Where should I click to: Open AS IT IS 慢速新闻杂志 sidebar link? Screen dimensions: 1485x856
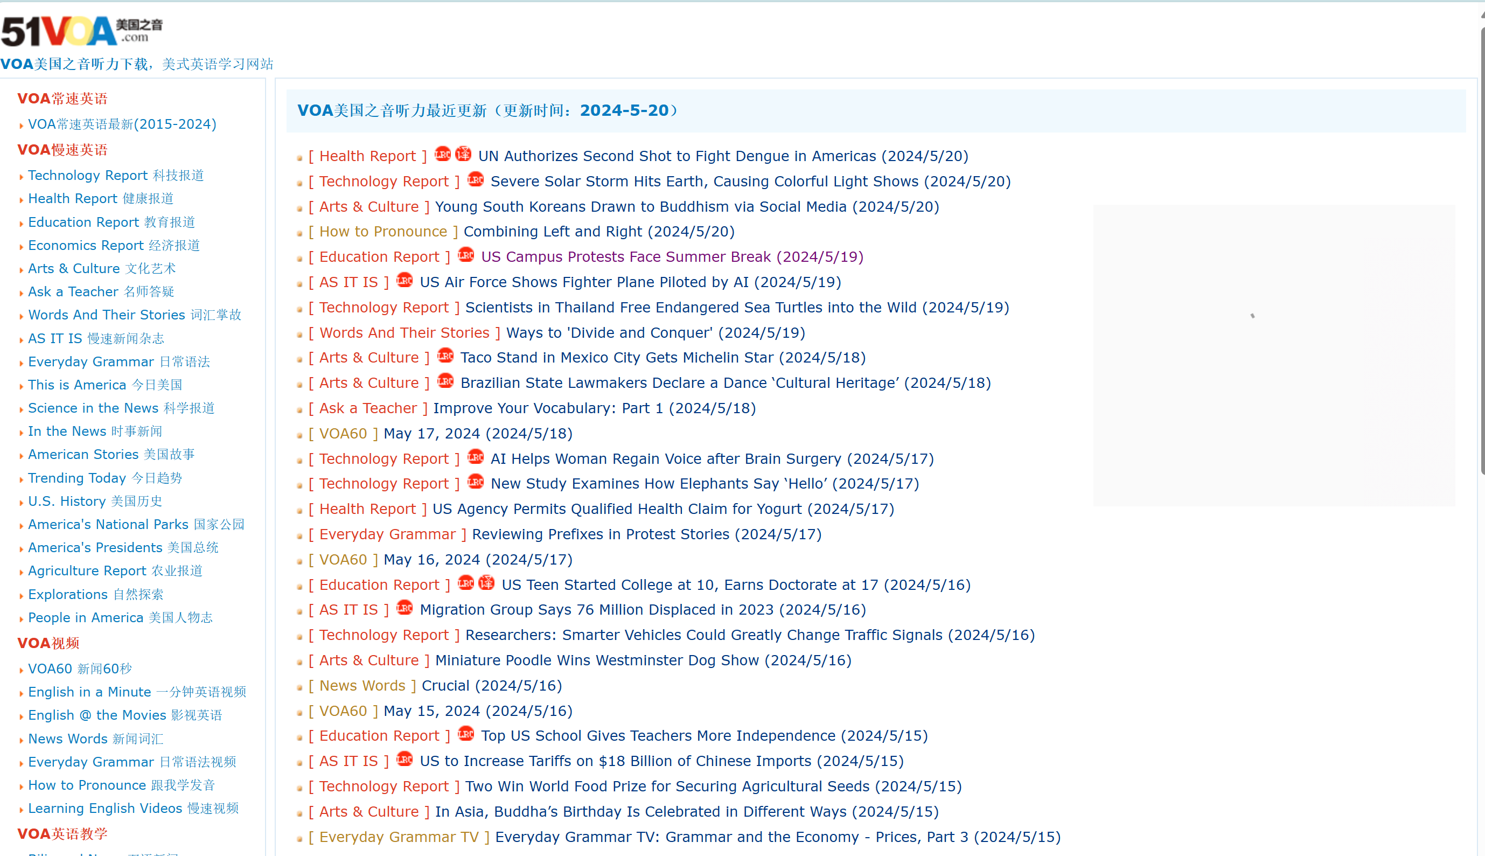pyautogui.click(x=96, y=339)
